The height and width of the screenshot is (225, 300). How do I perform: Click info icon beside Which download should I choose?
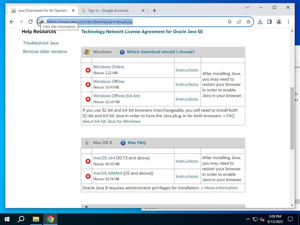[122, 52]
